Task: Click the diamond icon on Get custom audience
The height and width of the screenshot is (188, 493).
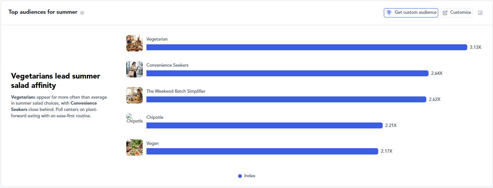Action: click(x=389, y=13)
